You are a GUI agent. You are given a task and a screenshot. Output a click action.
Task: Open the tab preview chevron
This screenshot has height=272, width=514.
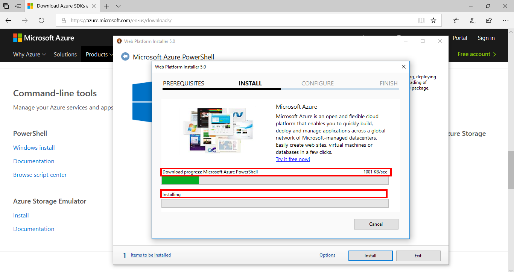[118, 6]
